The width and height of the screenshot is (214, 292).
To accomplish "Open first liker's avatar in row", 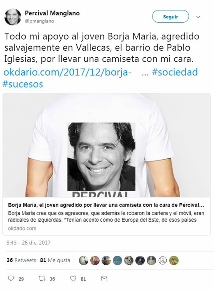I will [84, 260].
